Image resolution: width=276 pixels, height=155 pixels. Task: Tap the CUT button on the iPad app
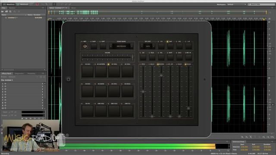pos(143,57)
